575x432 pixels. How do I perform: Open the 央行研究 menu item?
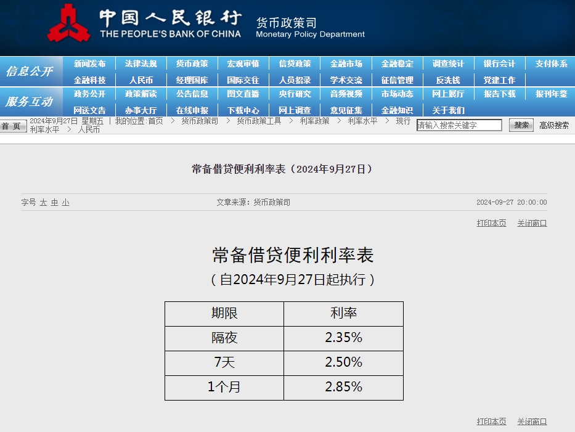point(295,94)
